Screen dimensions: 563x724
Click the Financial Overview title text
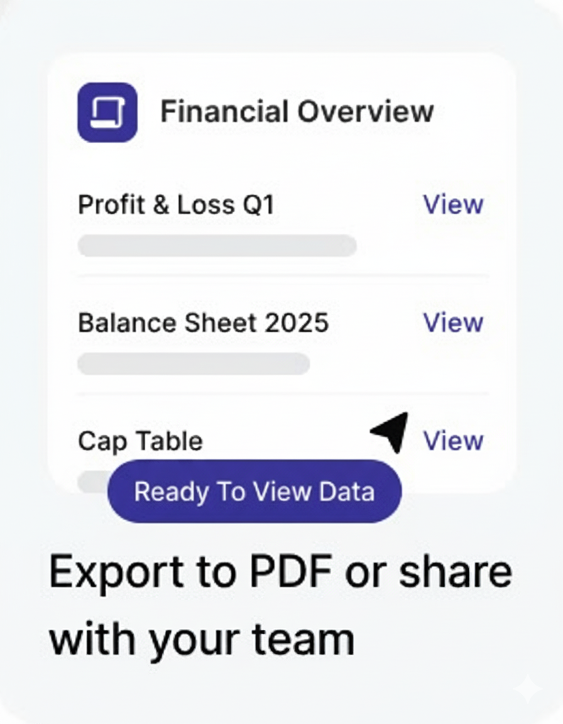tap(297, 112)
